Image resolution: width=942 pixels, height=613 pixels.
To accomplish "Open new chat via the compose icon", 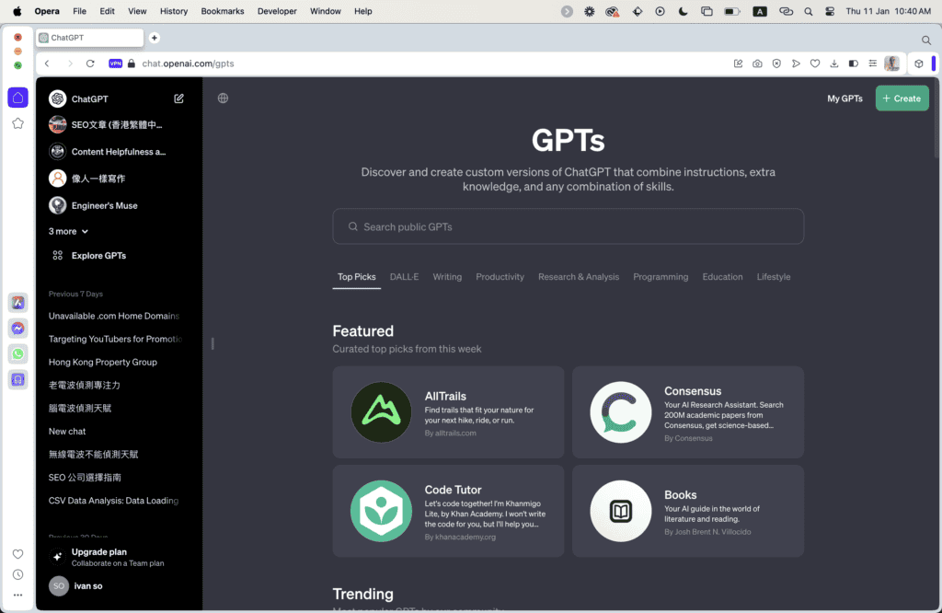I will [178, 98].
